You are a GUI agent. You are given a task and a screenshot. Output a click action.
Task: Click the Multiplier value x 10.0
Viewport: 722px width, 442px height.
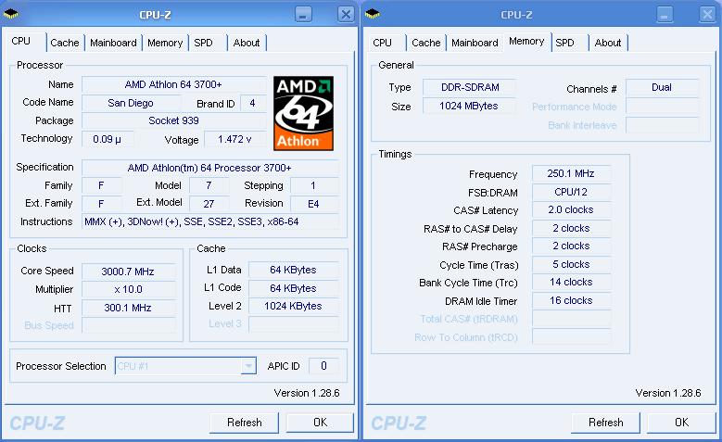128,290
